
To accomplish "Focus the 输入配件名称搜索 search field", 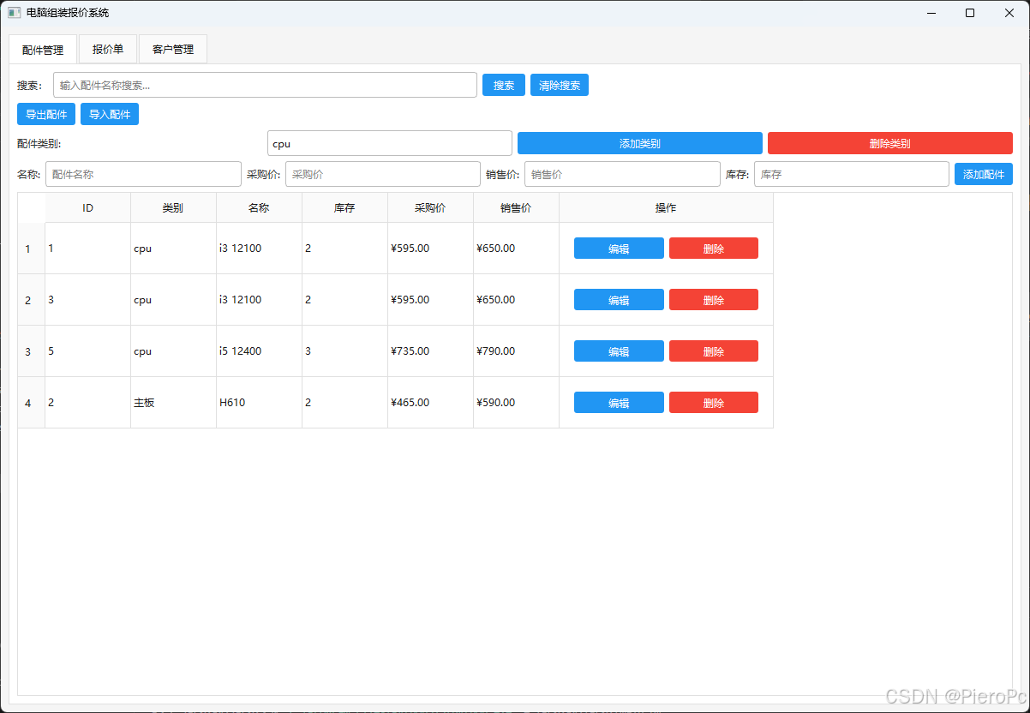I will click(x=265, y=85).
